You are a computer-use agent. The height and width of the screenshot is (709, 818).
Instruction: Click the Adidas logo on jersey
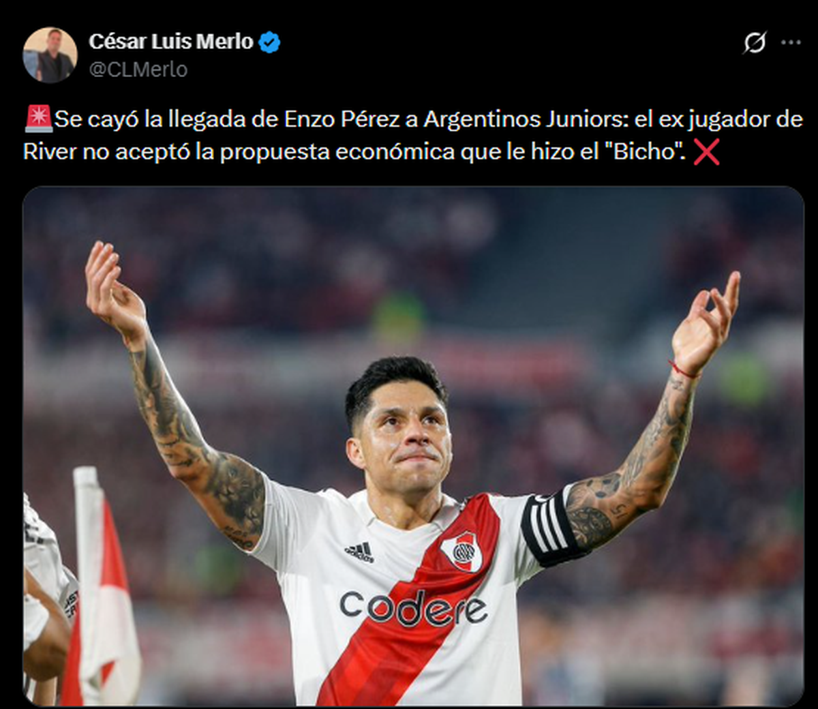(359, 552)
